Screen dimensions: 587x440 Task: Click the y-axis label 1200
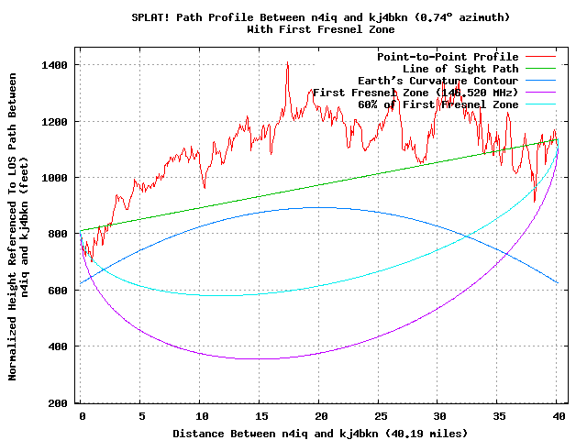point(55,122)
